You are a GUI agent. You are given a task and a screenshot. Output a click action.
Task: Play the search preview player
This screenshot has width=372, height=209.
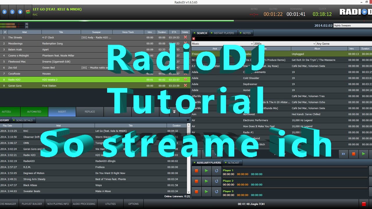point(363,154)
